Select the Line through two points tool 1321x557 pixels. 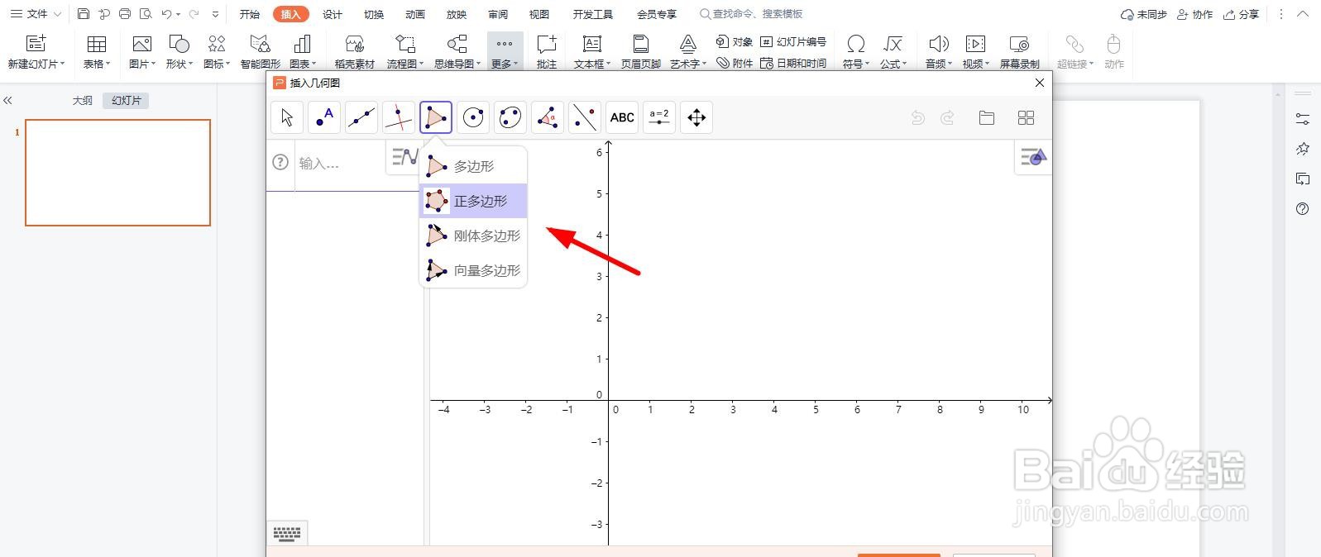click(x=361, y=117)
